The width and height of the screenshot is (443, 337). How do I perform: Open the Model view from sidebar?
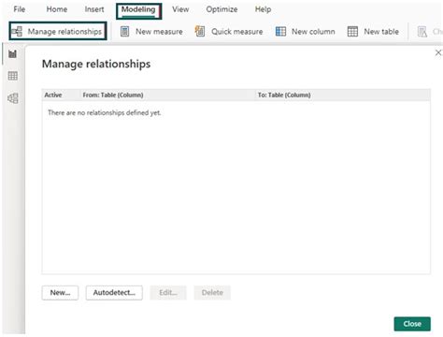pyautogui.click(x=13, y=98)
